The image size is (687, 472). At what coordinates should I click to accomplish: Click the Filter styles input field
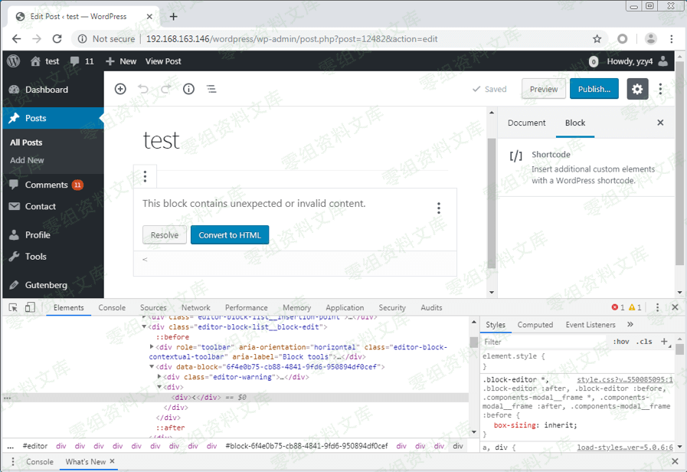coord(544,342)
